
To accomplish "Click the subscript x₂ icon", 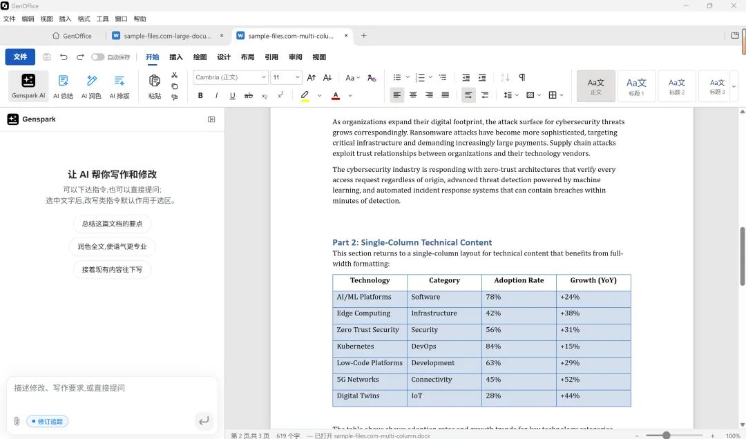I will (265, 96).
